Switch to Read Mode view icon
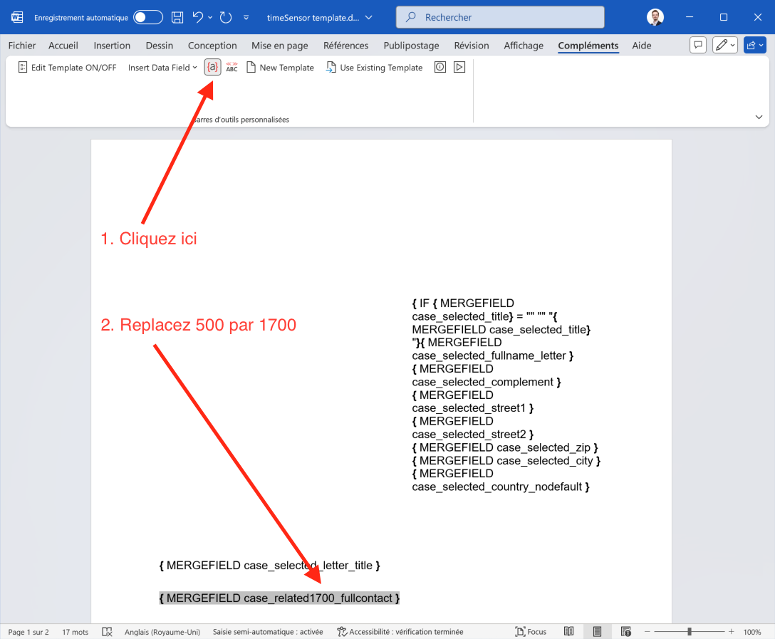775x639 pixels. [569, 632]
